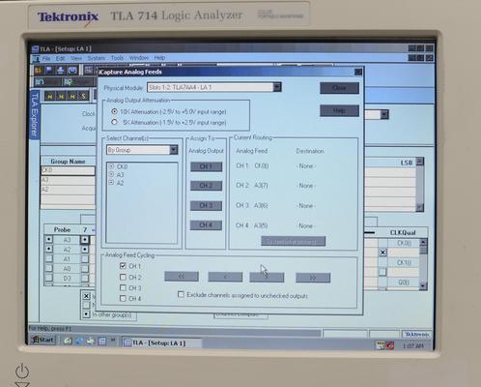Click the double-right >> cycling button
The image size is (481, 387).
313,278
